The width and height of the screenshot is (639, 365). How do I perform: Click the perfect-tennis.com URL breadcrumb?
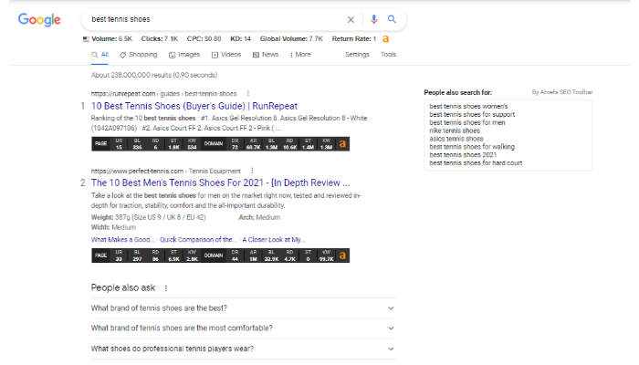pos(166,172)
